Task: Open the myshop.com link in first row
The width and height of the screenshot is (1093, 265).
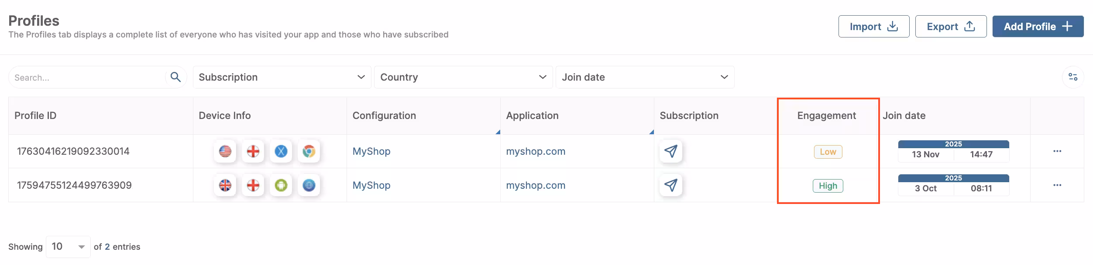Action: coord(536,151)
